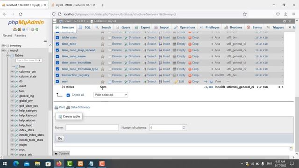Click the log out icon in sidebar
This screenshot has height=168, width=299.
click(x=19, y=29)
